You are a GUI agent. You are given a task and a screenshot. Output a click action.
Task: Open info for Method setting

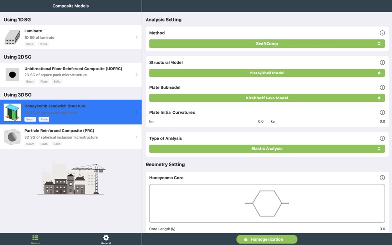click(x=382, y=33)
